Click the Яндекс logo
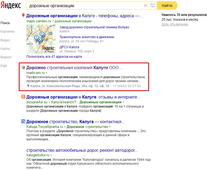207x170 pixels. (x=11, y=5)
